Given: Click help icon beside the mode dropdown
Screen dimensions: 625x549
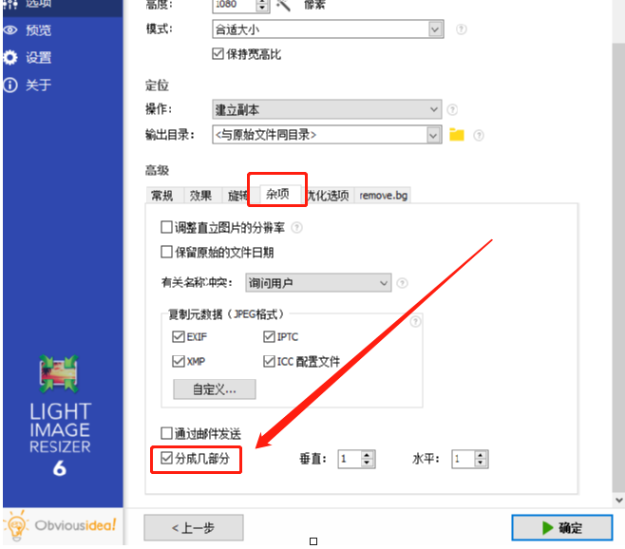Looking at the screenshot, I should tap(462, 29).
